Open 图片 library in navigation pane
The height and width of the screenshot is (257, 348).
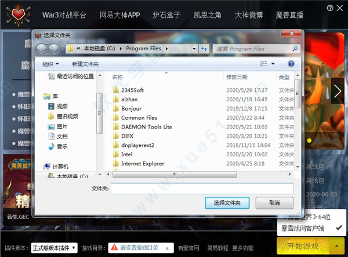click(x=57, y=127)
